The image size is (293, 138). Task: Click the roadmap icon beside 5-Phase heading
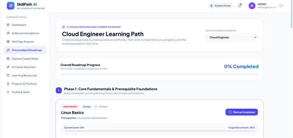point(64,27)
